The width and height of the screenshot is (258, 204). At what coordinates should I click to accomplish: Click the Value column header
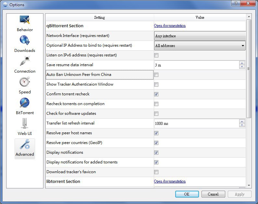click(x=200, y=18)
